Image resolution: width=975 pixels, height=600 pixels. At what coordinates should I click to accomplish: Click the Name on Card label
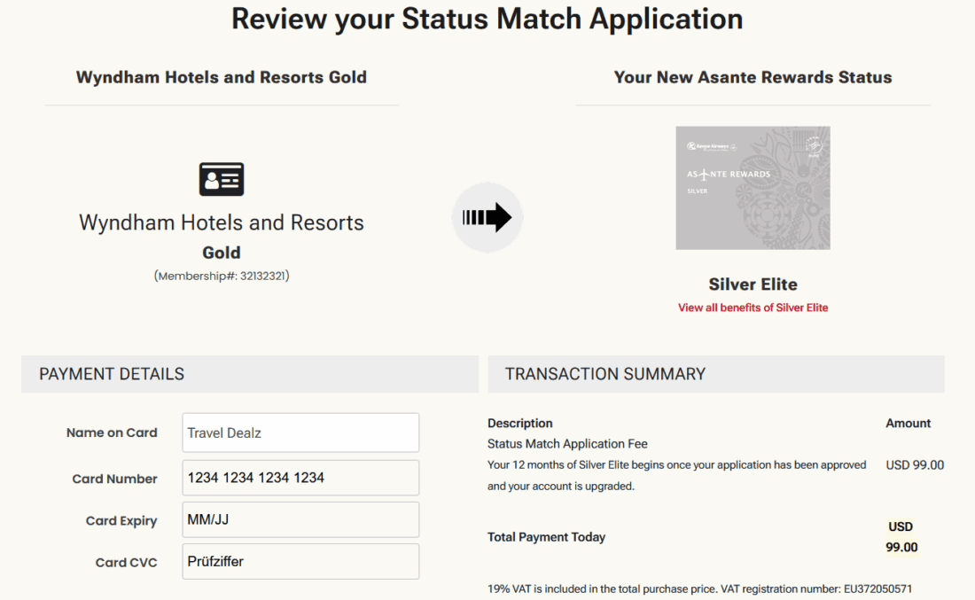pos(112,432)
